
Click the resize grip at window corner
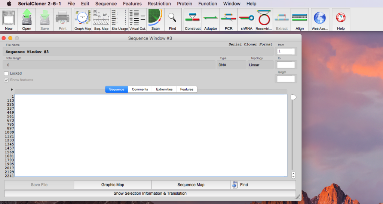coord(297,197)
